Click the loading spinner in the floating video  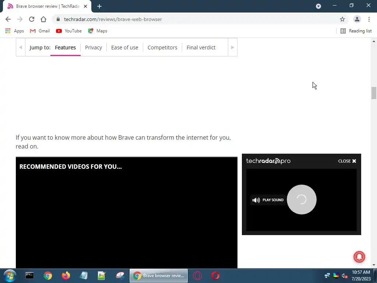pyautogui.click(x=302, y=199)
